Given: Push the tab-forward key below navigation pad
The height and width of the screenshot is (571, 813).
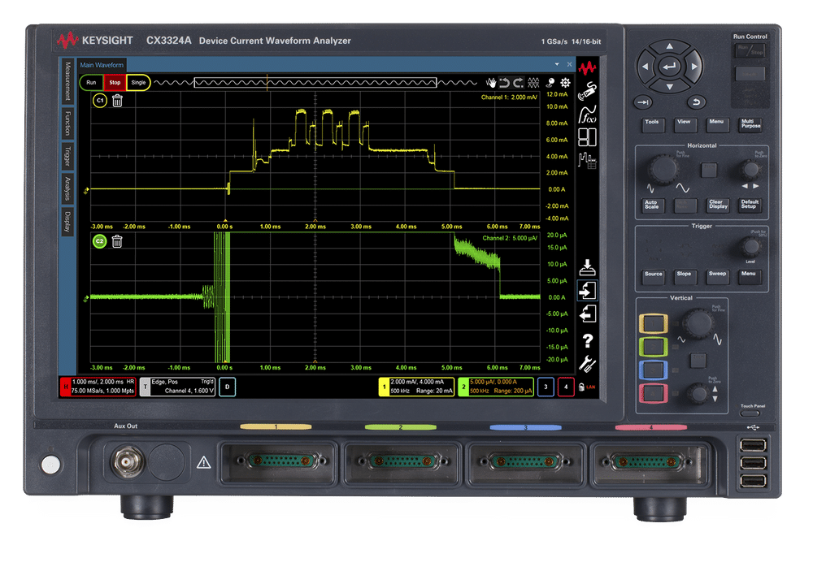Looking at the screenshot, I should (x=643, y=102).
